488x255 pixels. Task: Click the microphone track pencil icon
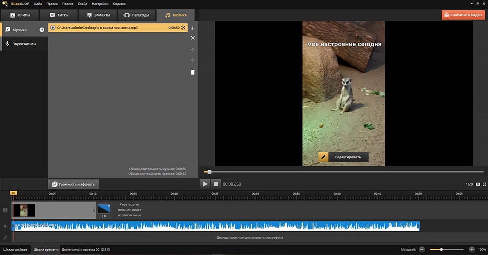tap(5, 237)
